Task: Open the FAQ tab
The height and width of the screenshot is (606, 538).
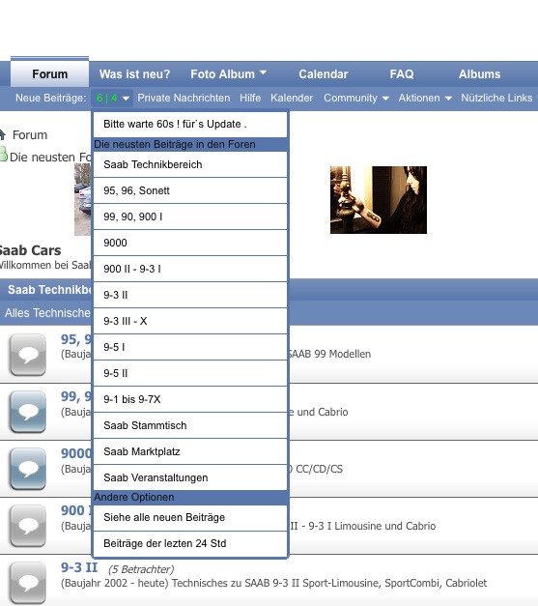Action: coord(402,73)
